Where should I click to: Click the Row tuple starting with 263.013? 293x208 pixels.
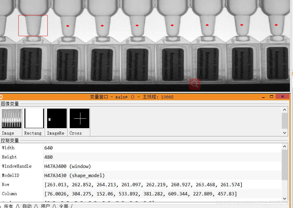coord(143,185)
